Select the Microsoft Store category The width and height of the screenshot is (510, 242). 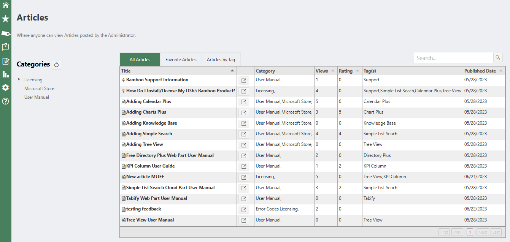point(39,89)
